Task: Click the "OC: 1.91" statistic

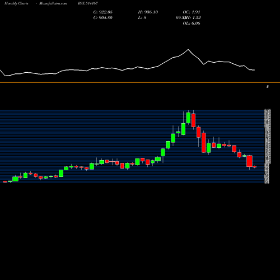Action: (192, 12)
